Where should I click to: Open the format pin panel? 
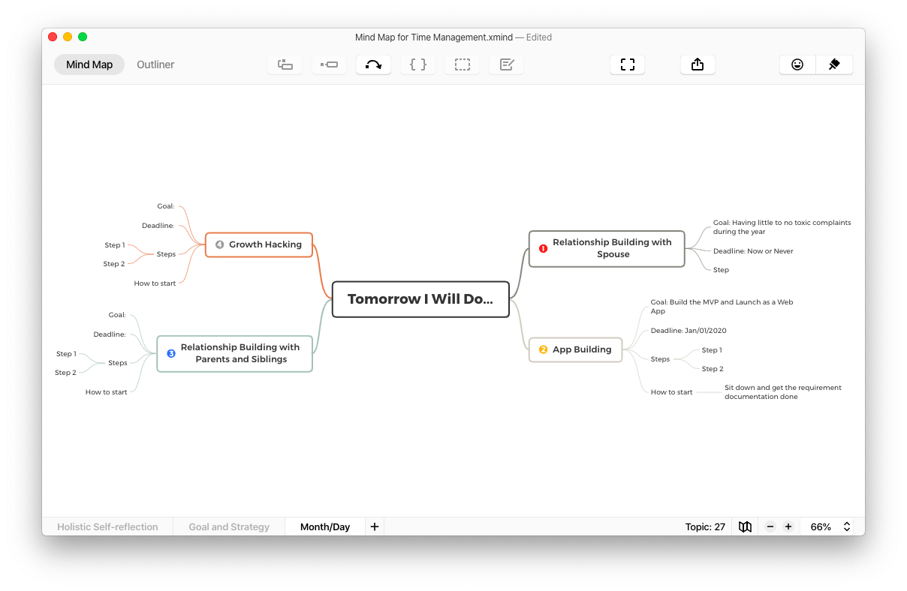(x=834, y=64)
